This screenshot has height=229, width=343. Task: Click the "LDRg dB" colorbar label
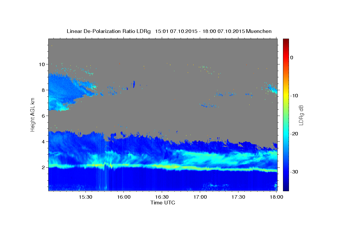pyautogui.click(x=301, y=115)
